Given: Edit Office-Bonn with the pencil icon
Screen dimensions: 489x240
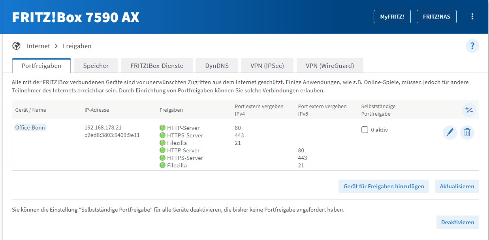Looking at the screenshot, I should pyautogui.click(x=450, y=133).
